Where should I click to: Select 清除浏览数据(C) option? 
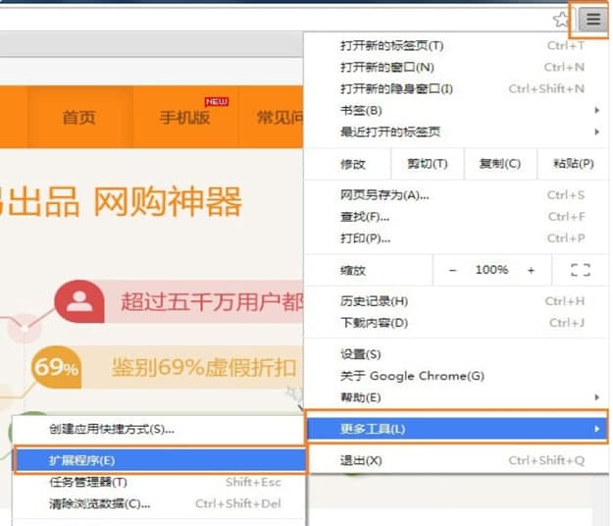100,503
